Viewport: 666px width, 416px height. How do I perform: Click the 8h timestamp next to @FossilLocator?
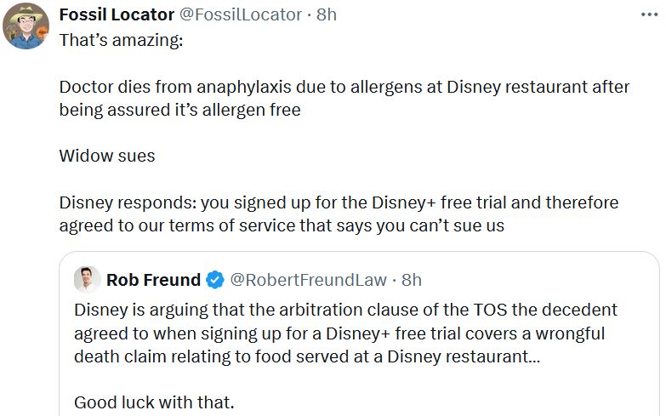pos(327,14)
